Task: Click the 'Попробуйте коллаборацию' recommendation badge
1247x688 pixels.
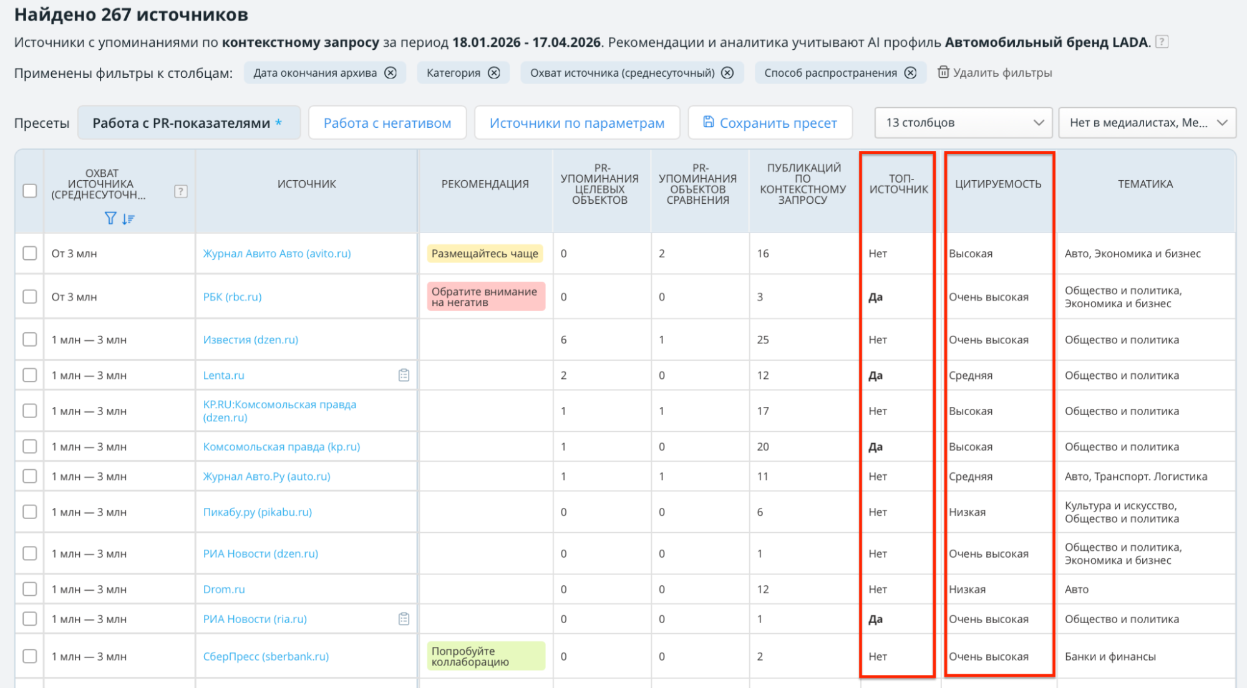Action: point(486,656)
